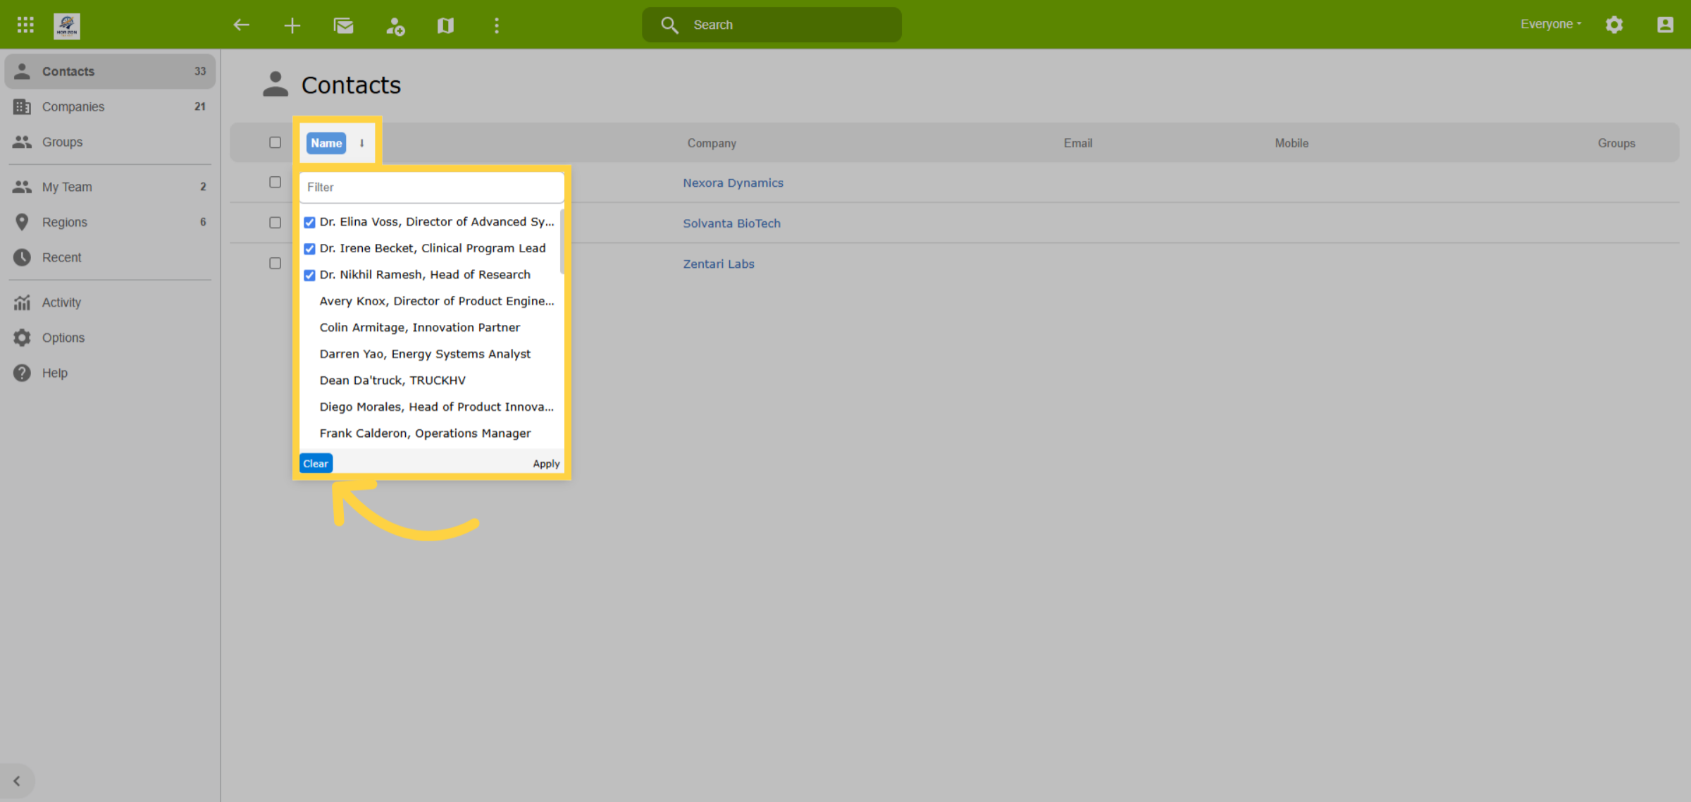Viewport: 1691px width, 802px height.
Task: Toggle the select-all header checkbox
Action: [x=275, y=142]
